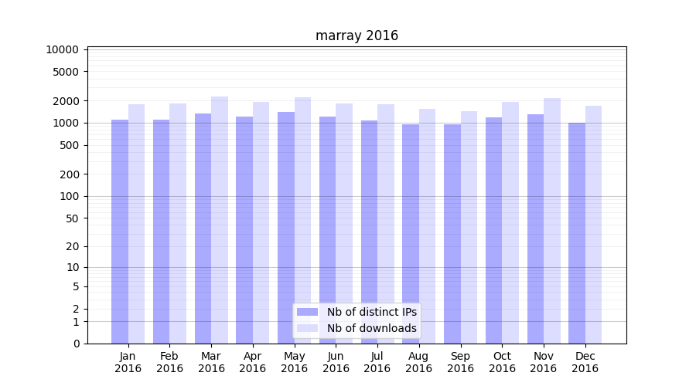The width and height of the screenshot is (696, 386).
Task: Click the 'Nb of downloads' legend color swatch
Action: (x=308, y=328)
